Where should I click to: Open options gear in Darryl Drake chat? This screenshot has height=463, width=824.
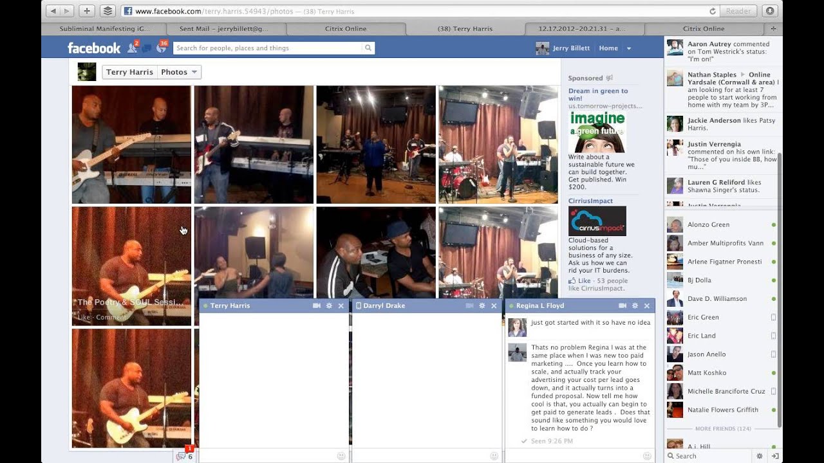tap(482, 306)
